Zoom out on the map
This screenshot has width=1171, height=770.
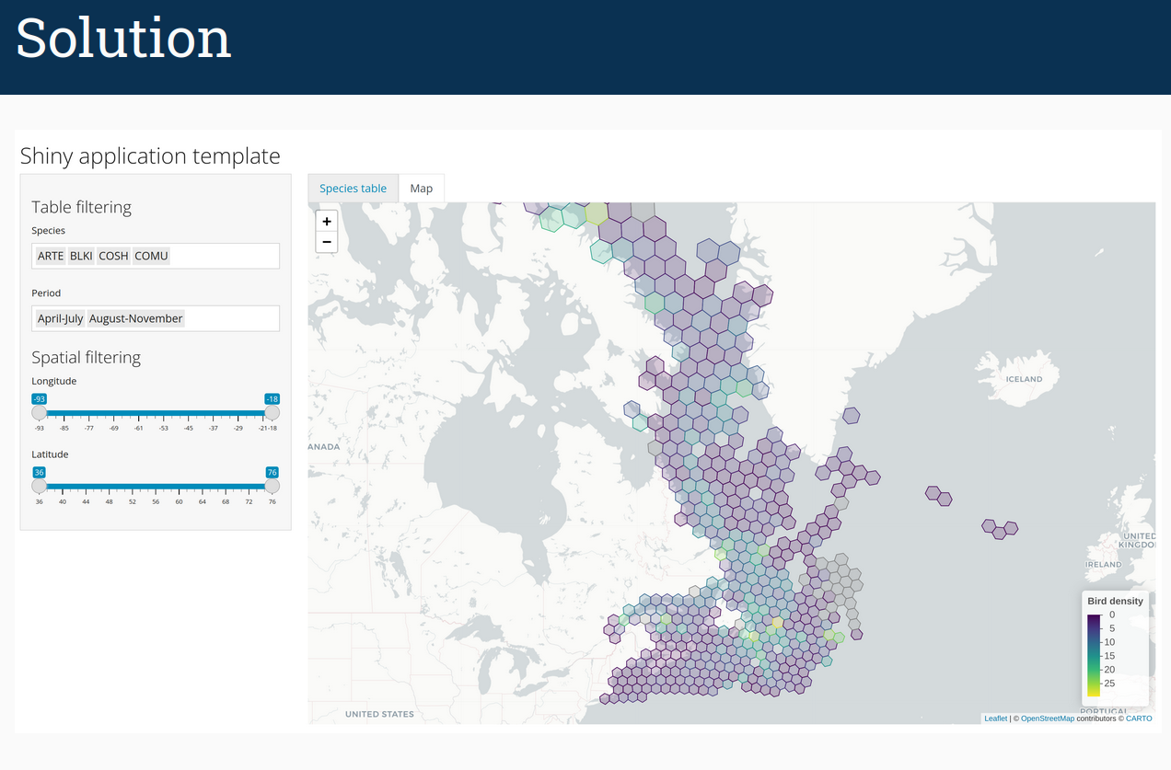pyautogui.click(x=327, y=242)
